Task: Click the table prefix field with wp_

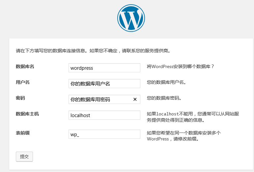Action: 104,134
